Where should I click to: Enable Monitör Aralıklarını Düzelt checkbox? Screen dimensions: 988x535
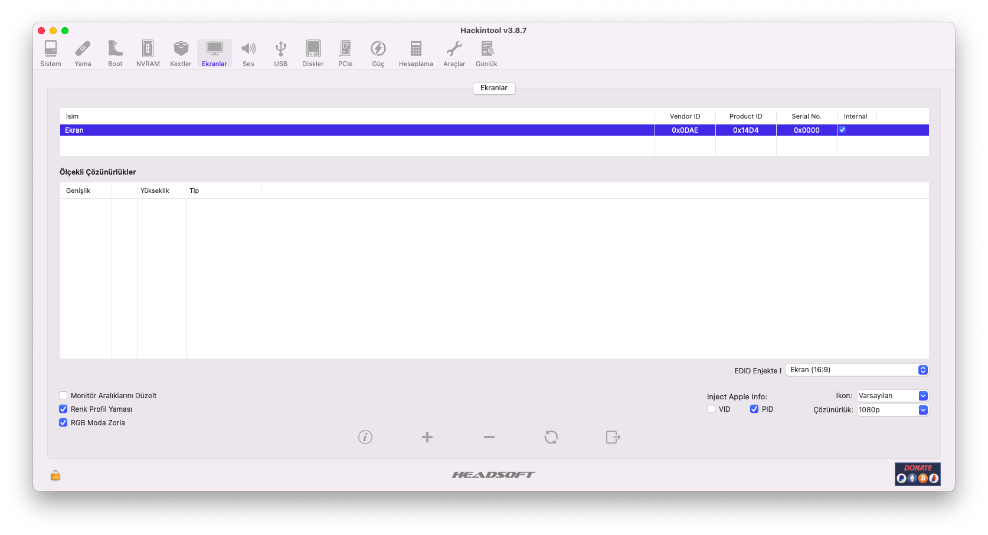pos(63,396)
